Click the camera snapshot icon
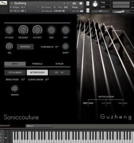 pos(74,3)
